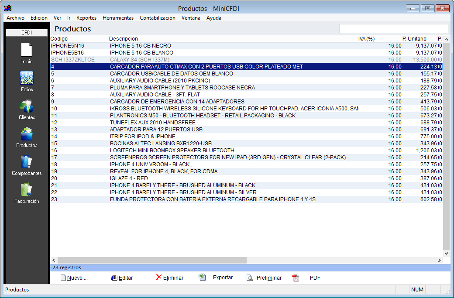Open the Contabilización menu

coord(158,17)
